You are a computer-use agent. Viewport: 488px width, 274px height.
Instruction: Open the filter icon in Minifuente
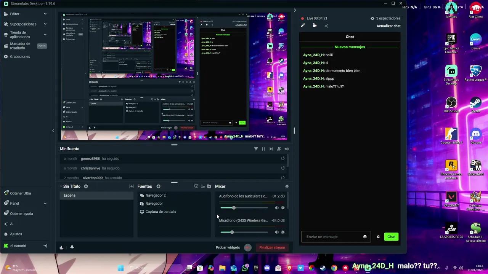(x=256, y=149)
